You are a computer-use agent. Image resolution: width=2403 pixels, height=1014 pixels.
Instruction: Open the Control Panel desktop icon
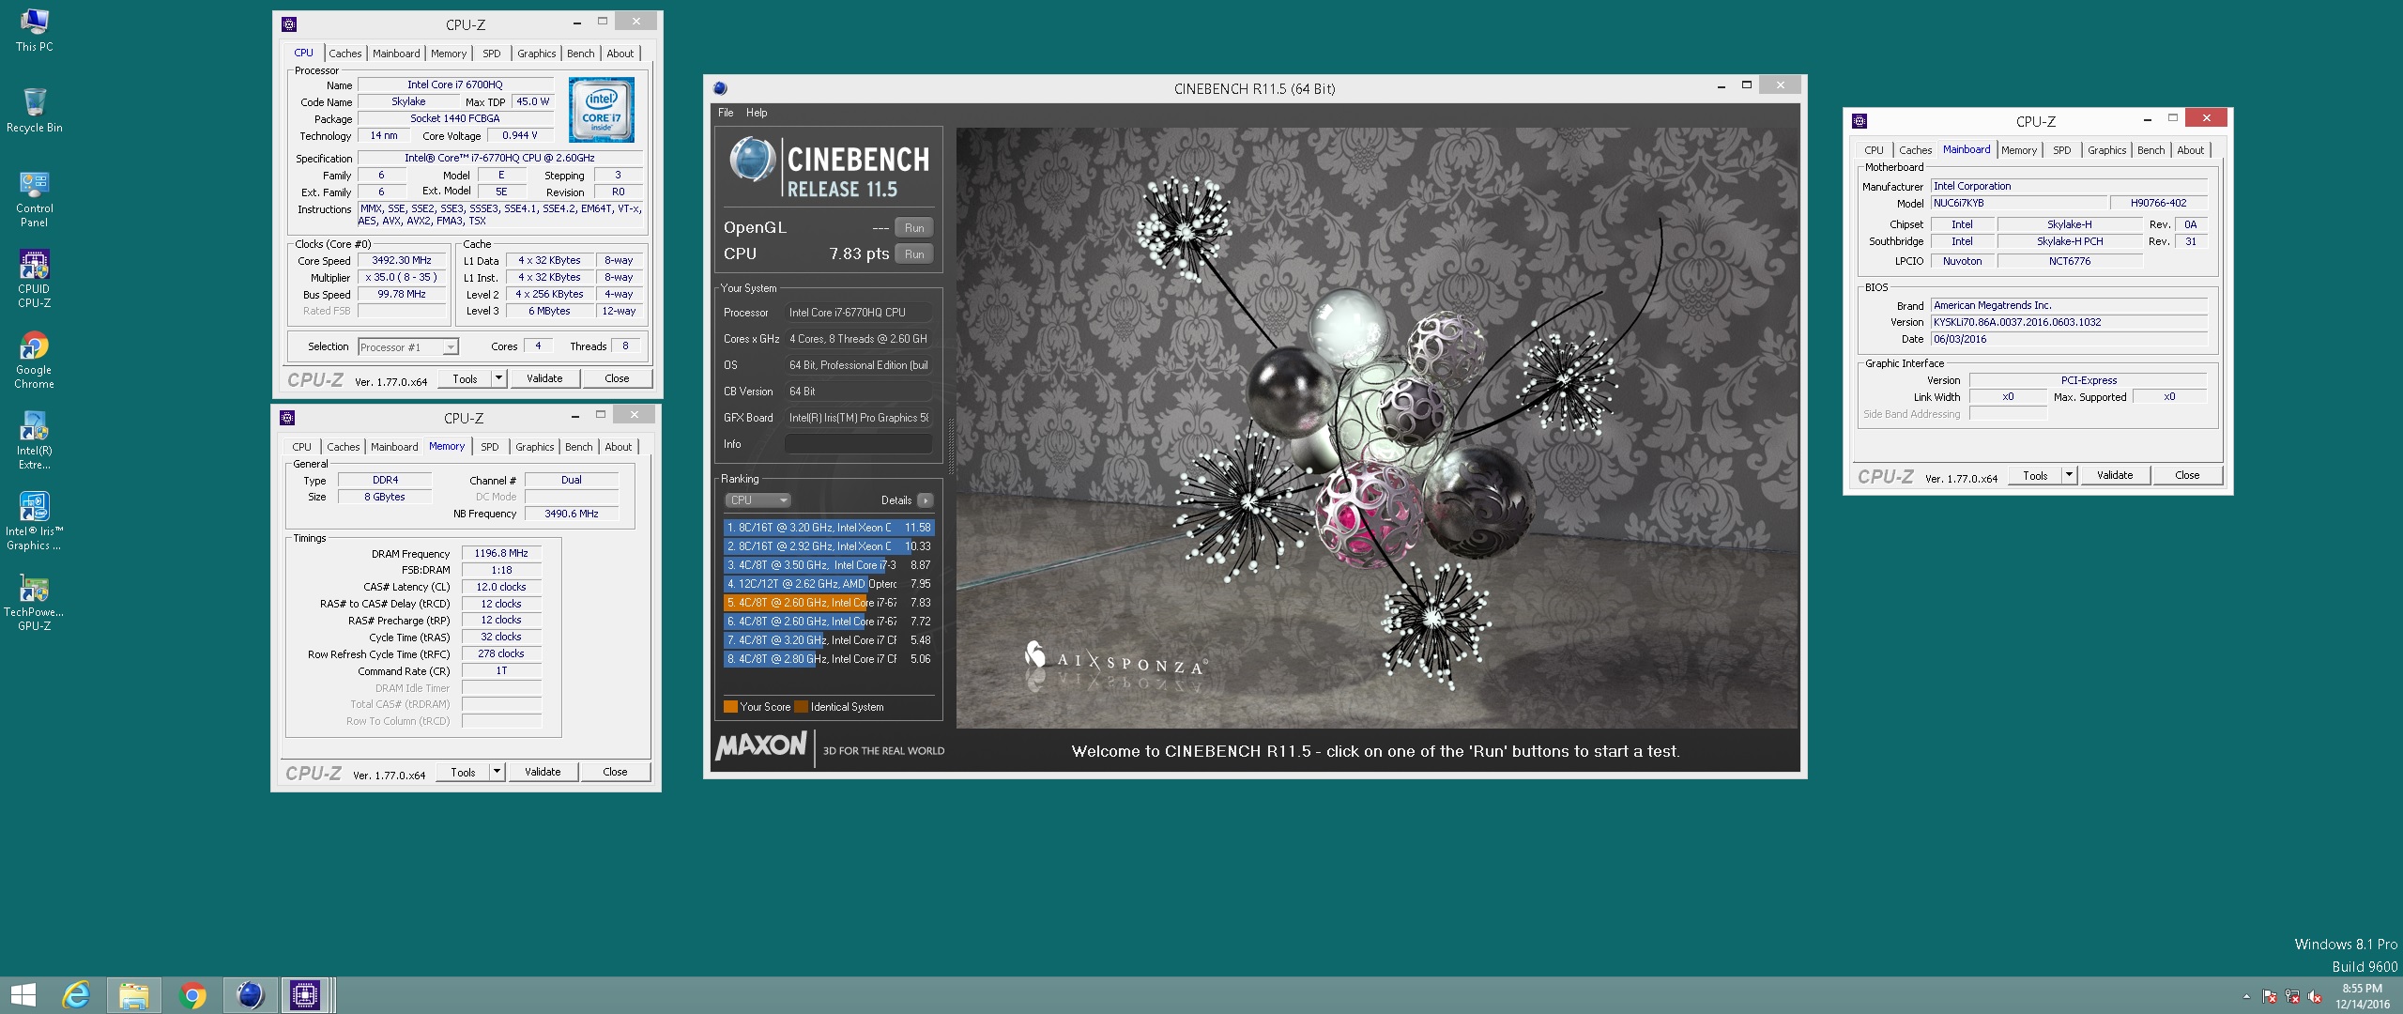tap(34, 199)
